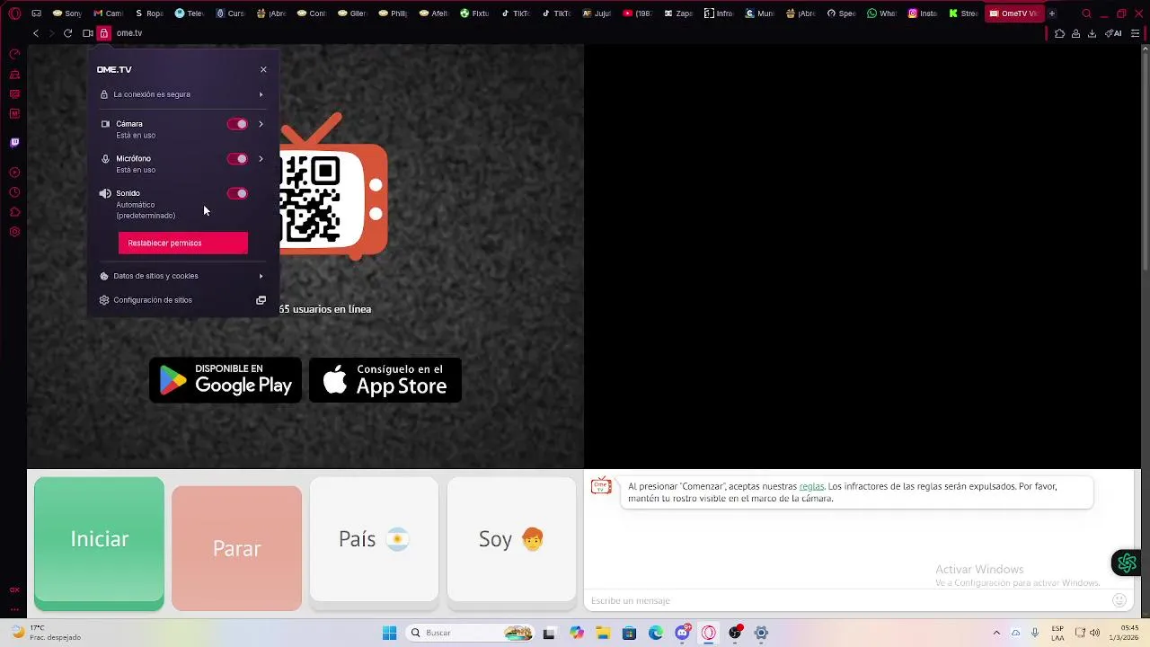This screenshot has width=1150, height=647.
Task: Click the 'Escribe un mensaje' chat field
Action: click(x=845, y=600)
